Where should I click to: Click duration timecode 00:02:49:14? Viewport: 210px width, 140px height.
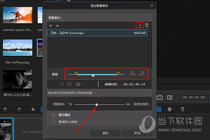point(134,84)
